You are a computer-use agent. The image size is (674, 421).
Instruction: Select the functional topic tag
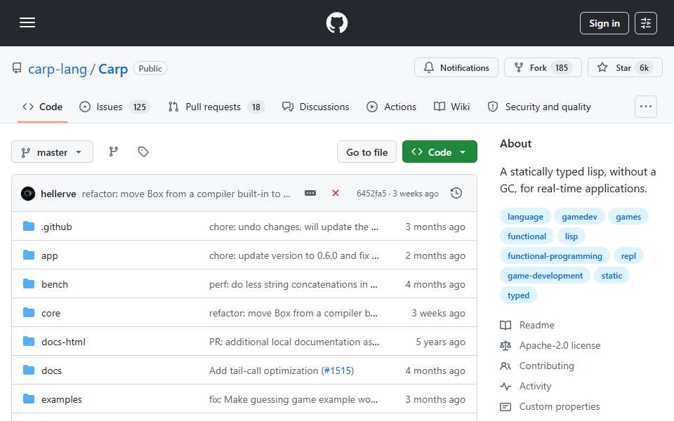pyautogui.click(x=527, y=236)
